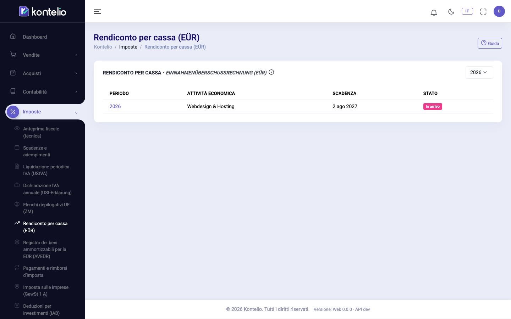511x319 pixels.
Task: Open the Guida help button
Action: click(490, 43)
